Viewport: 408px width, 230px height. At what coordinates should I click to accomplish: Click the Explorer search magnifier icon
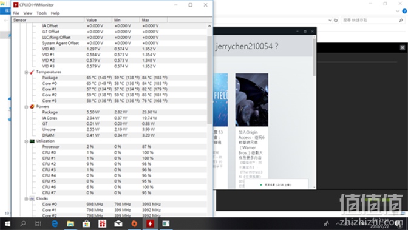coord(401,20)
